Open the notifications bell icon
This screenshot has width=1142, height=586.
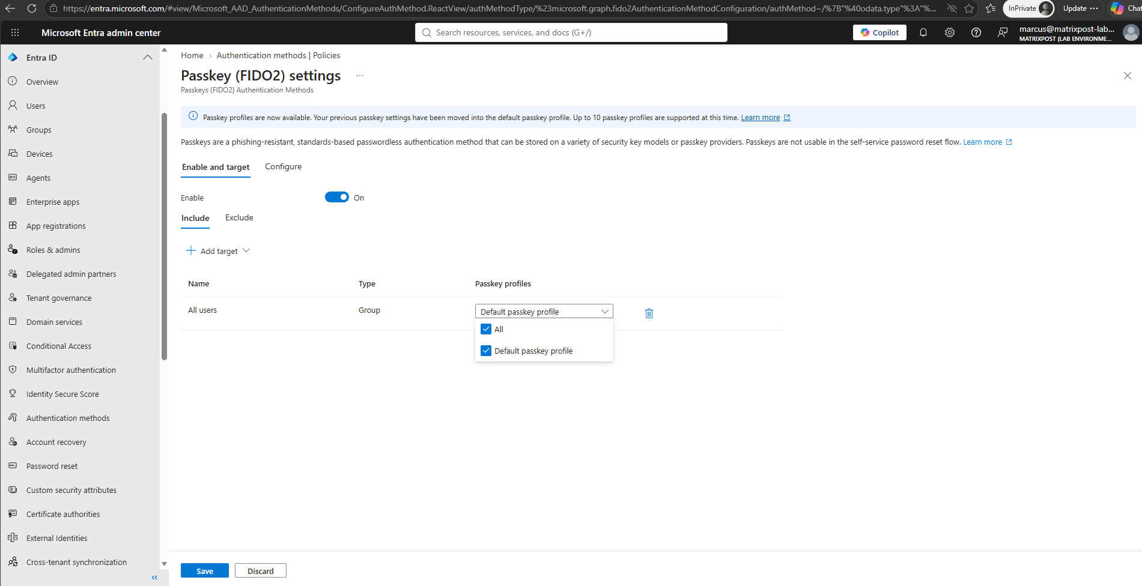click(923, 32)
